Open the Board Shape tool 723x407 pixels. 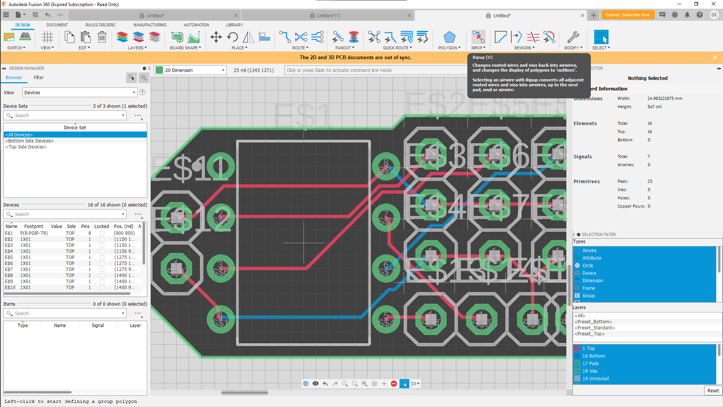(x=177, y=37)
